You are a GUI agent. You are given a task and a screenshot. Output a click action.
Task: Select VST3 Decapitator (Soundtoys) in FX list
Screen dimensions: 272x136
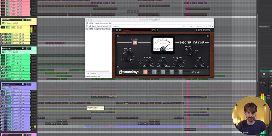point(99,29)
